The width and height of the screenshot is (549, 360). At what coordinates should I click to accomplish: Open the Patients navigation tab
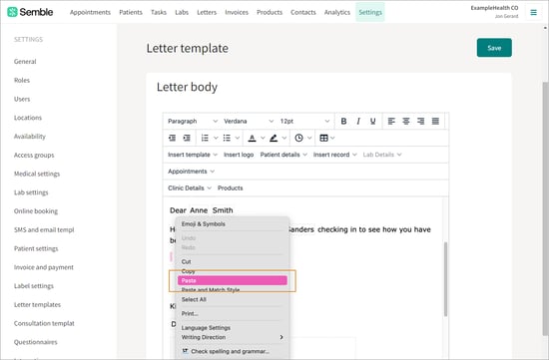(131, 12)
